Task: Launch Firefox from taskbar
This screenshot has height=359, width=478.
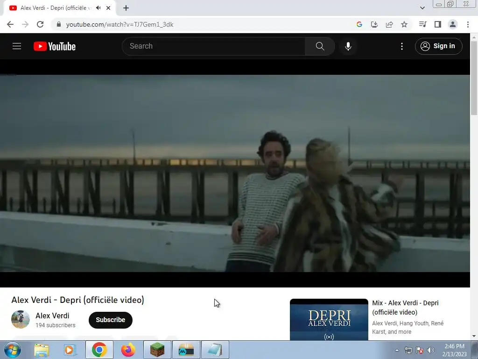Action: point(128,350)
